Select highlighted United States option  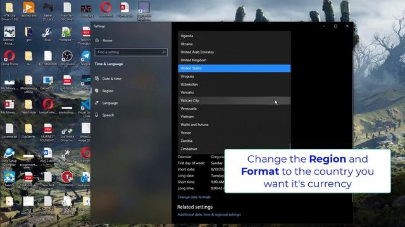tap(234, 68)
